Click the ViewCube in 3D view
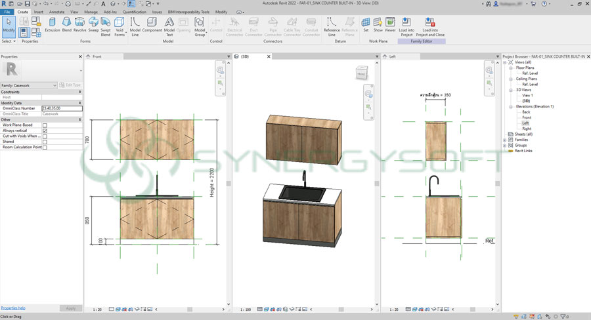 pos(361,74)
